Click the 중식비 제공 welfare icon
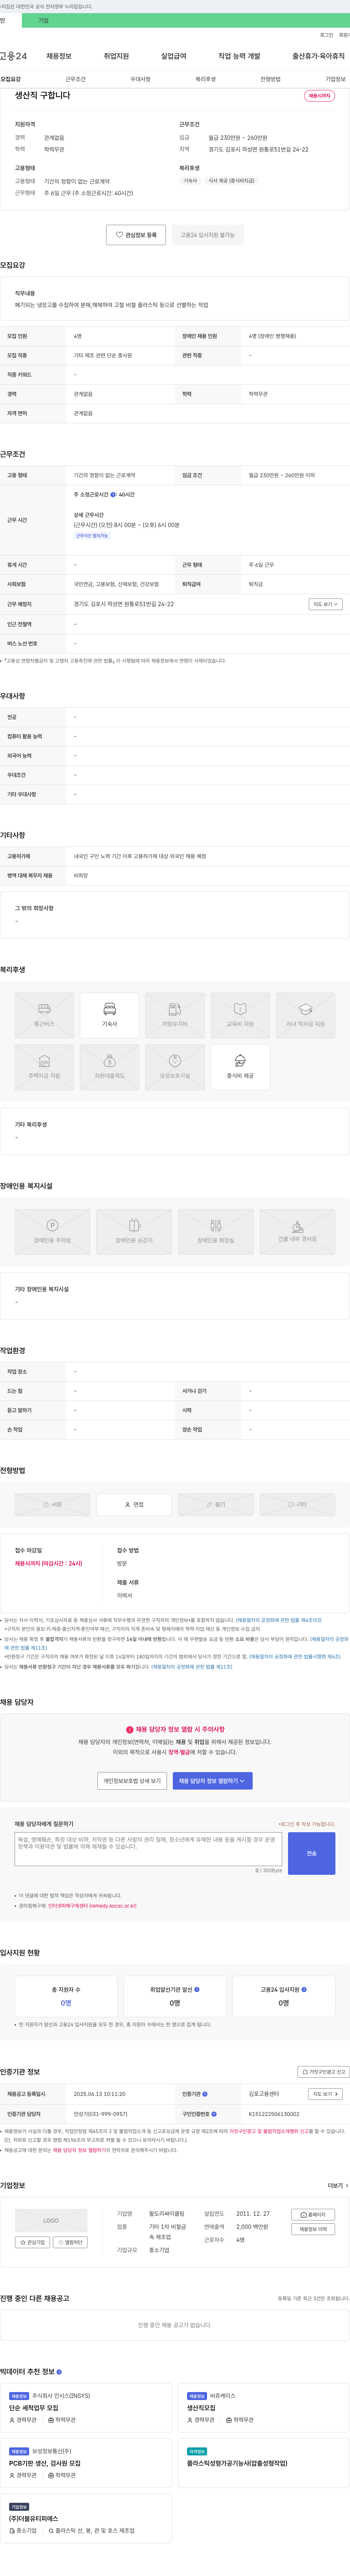350x2576 pixels. (240, 1067)
